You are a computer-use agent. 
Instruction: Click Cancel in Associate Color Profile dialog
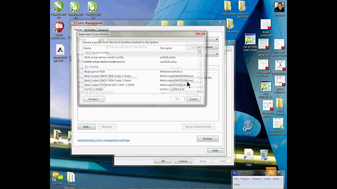pos(193,99)
